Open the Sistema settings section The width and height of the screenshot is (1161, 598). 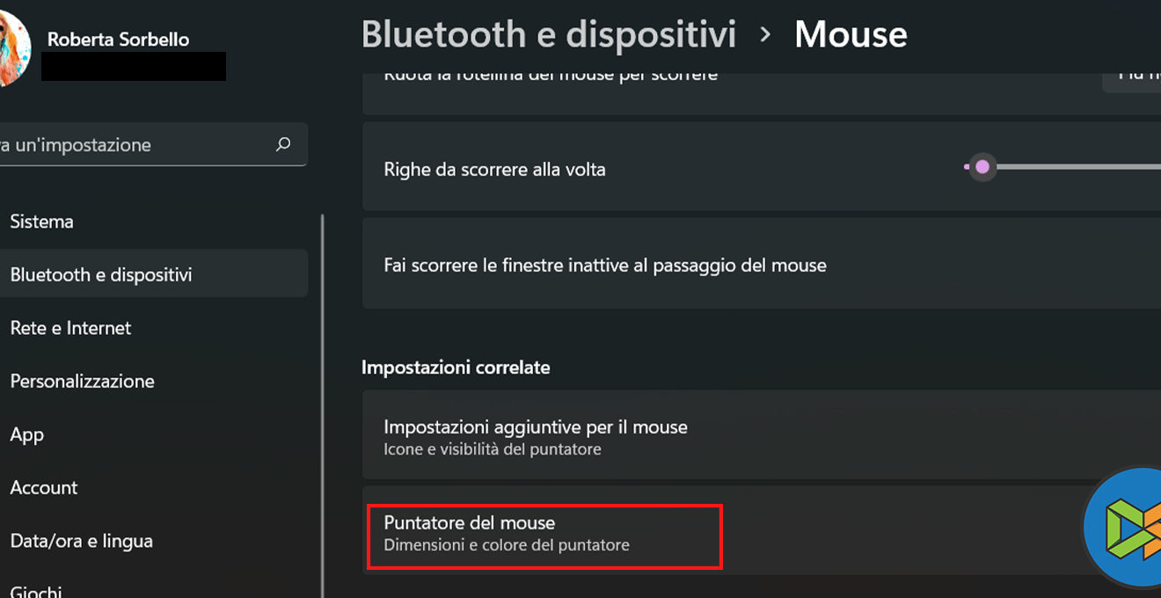click(x=42, y=222)
